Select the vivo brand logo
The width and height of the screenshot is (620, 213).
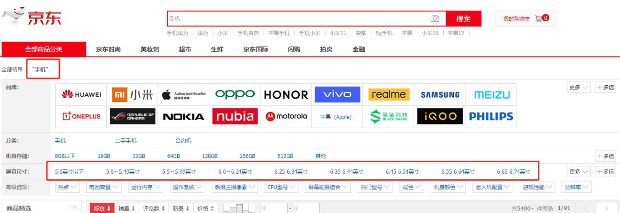(337, 94)
